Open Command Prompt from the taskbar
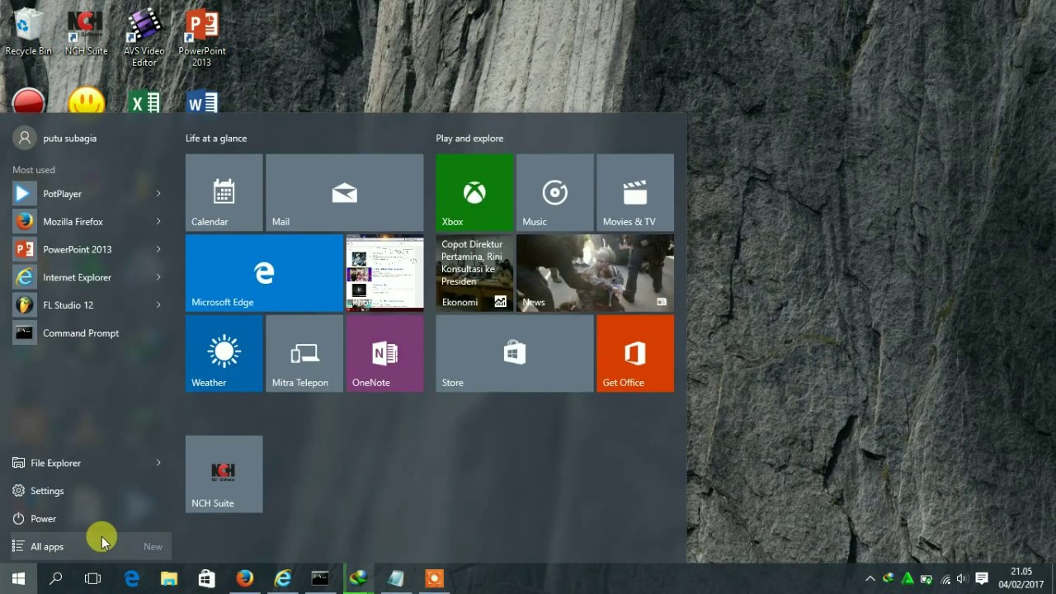 click(320, 578)
